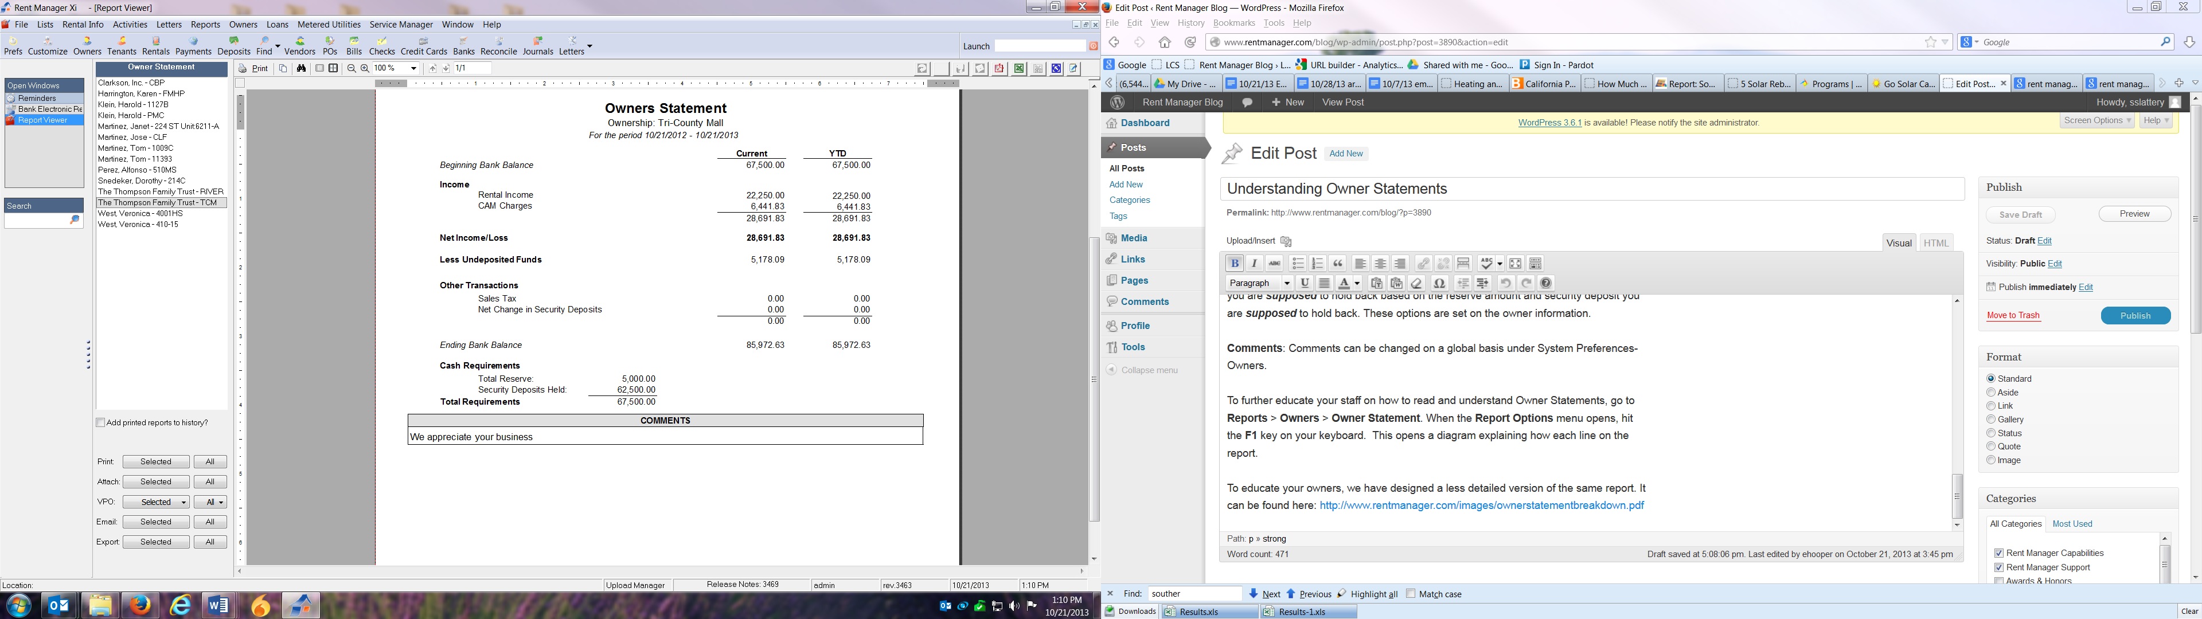The image size is (2202, 619).
Task: Click the binoculars find icon in report viewer
Action: (x=301, y=68)
